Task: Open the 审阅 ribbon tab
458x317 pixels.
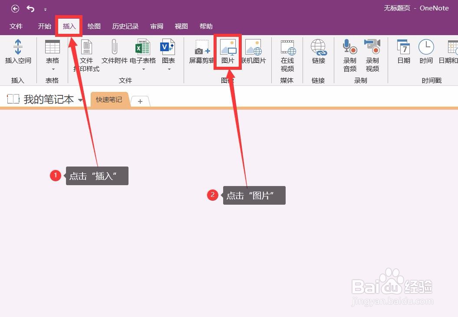Action: tap(156, 26)
